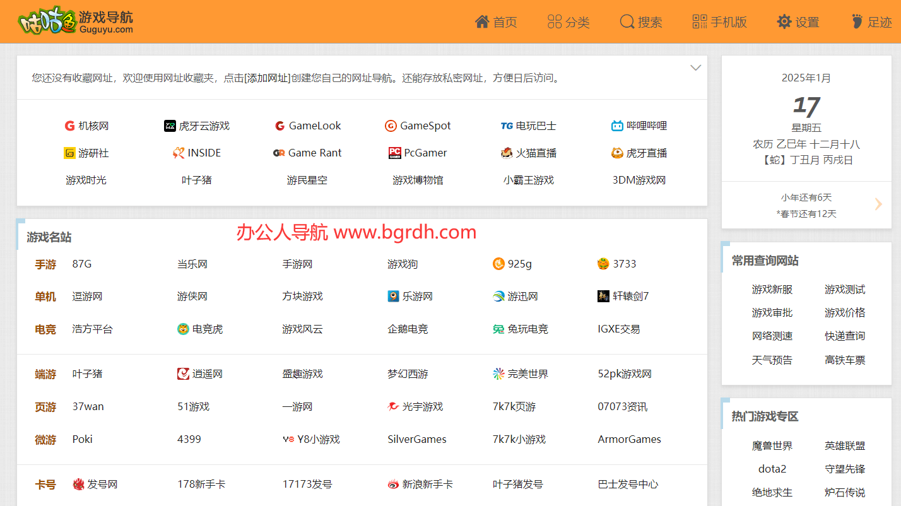Click the 游研社 yellow icon
Viewport: 901px width, 506px height.
coord(69,153)
